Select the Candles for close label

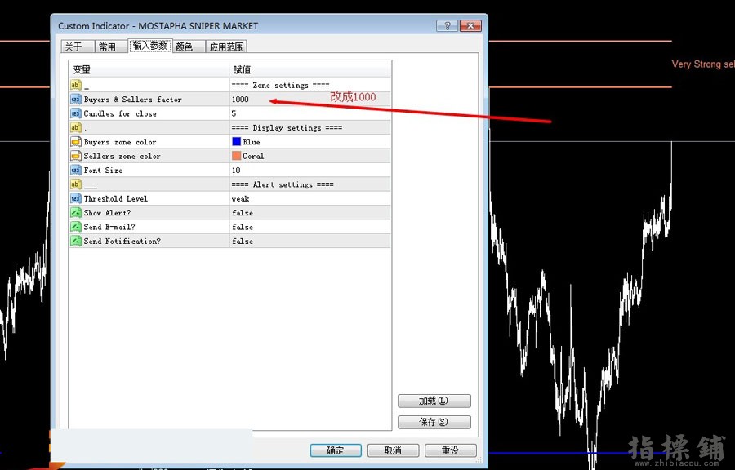coord(120,113)
